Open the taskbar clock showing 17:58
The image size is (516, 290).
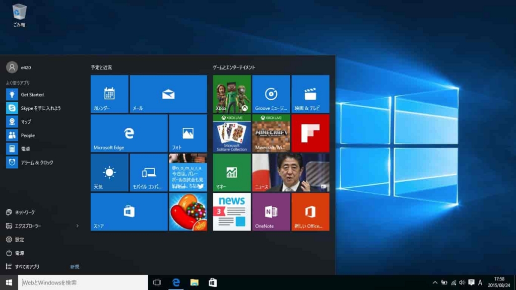(x=499, y=282)
